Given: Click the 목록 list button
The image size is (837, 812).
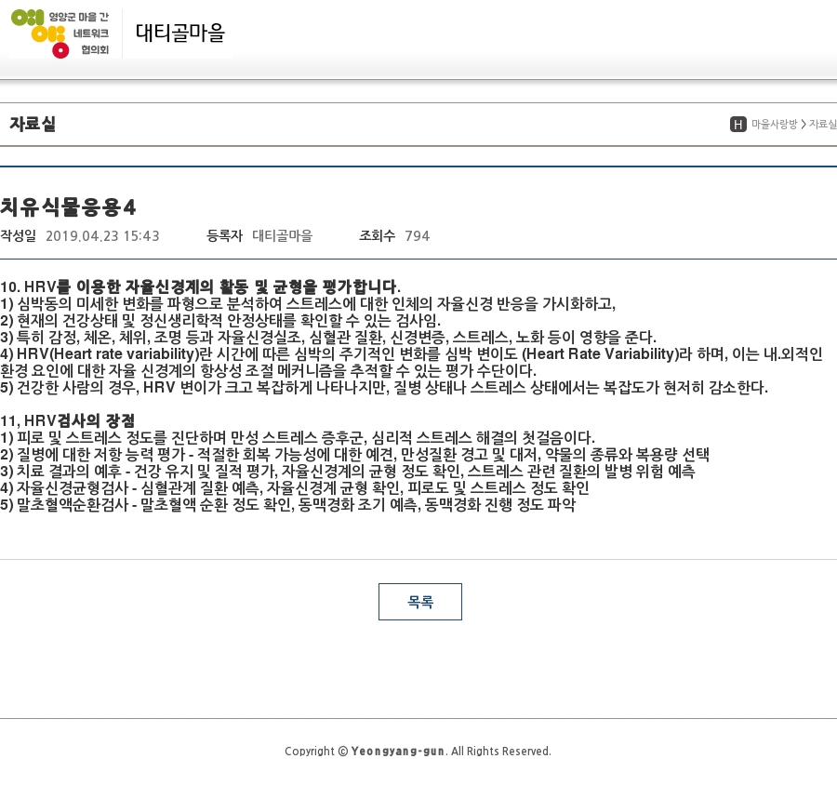Looking at the screenshot, I should [420, 602].
